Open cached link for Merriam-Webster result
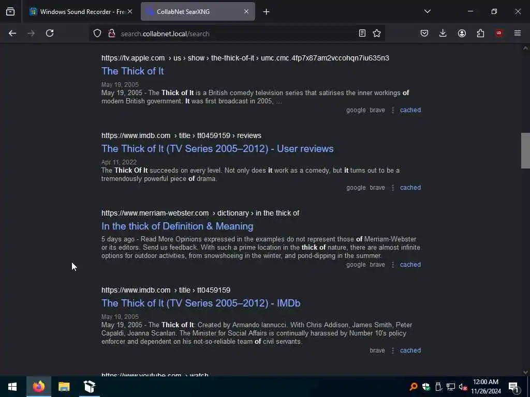This screenshot has width=530, height=397. click(410, 265)
